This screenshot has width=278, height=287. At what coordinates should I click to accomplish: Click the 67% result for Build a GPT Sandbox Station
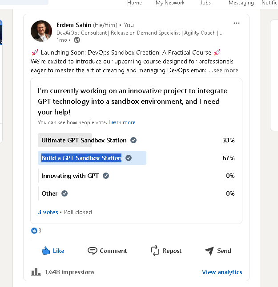pos(229,158)
